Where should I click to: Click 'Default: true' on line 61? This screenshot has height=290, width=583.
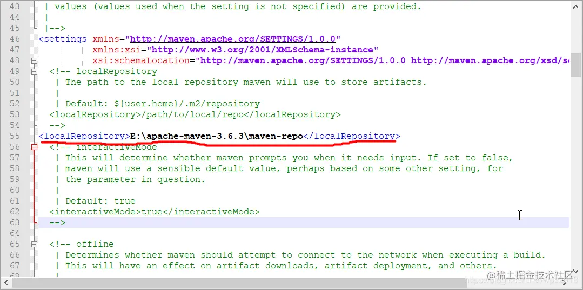100,201
